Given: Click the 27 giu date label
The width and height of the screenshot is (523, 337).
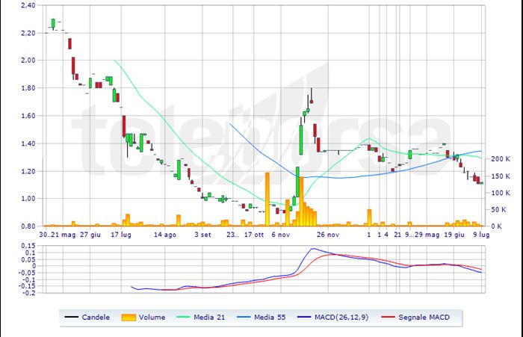Looking at the screenshot, I should click(x=90, y=235).
